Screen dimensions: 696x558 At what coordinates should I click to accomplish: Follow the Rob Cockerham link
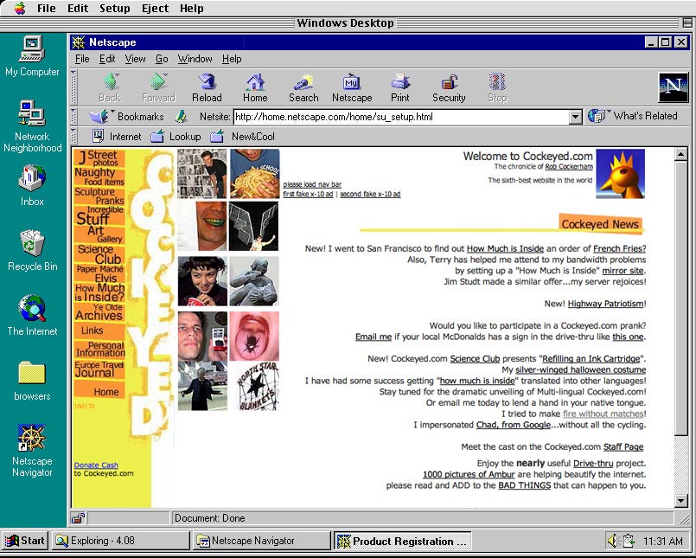coord(569,167)
